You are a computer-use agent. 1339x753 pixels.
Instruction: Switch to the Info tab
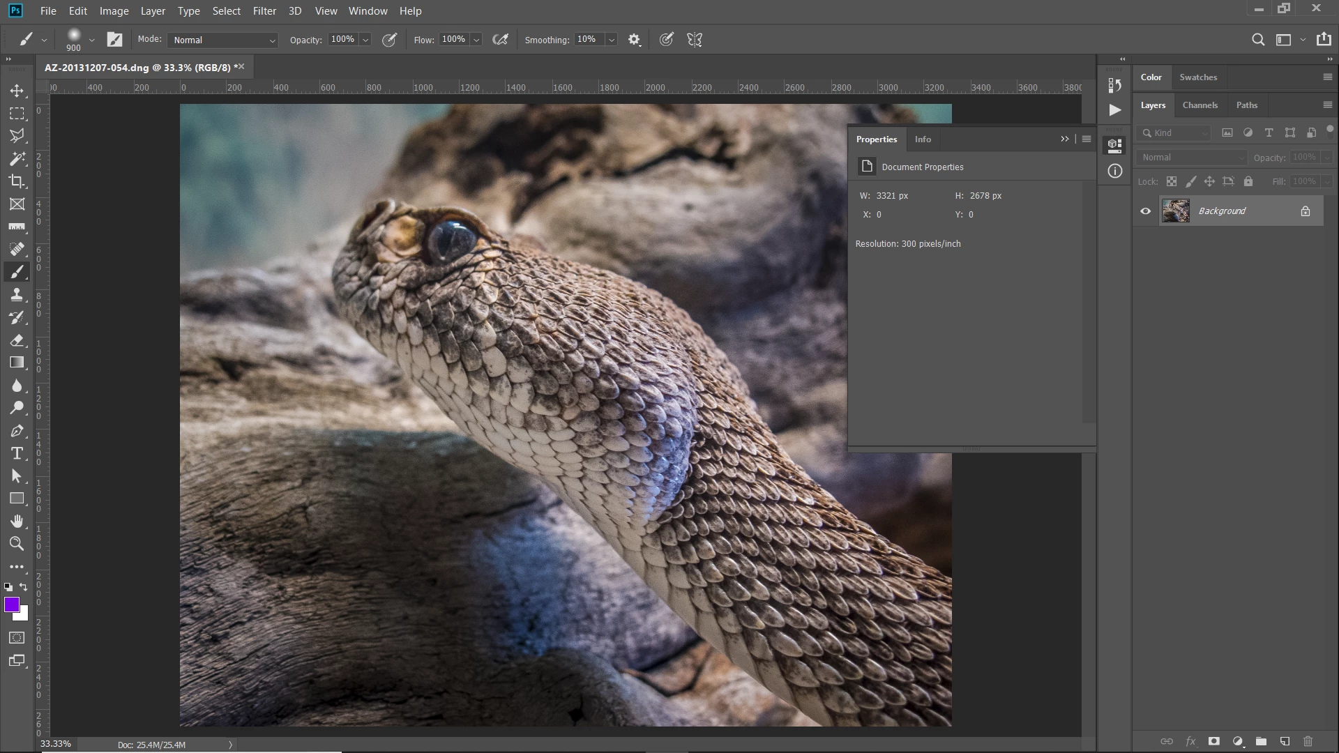click(x=923, y=139)
